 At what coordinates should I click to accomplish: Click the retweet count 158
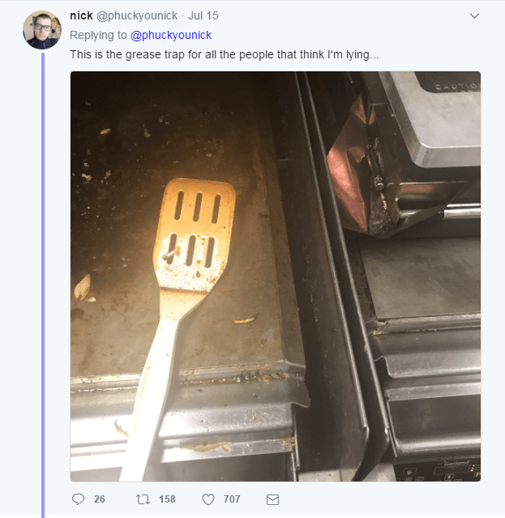pos(167,499)
